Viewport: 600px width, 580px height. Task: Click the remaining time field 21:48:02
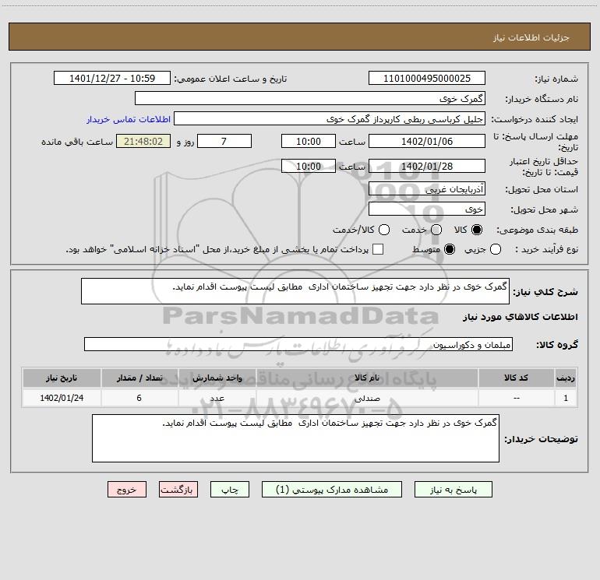[143, 141]
